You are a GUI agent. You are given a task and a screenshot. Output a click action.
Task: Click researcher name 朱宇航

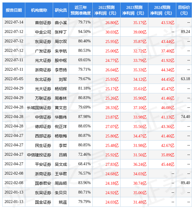(61, 51)
